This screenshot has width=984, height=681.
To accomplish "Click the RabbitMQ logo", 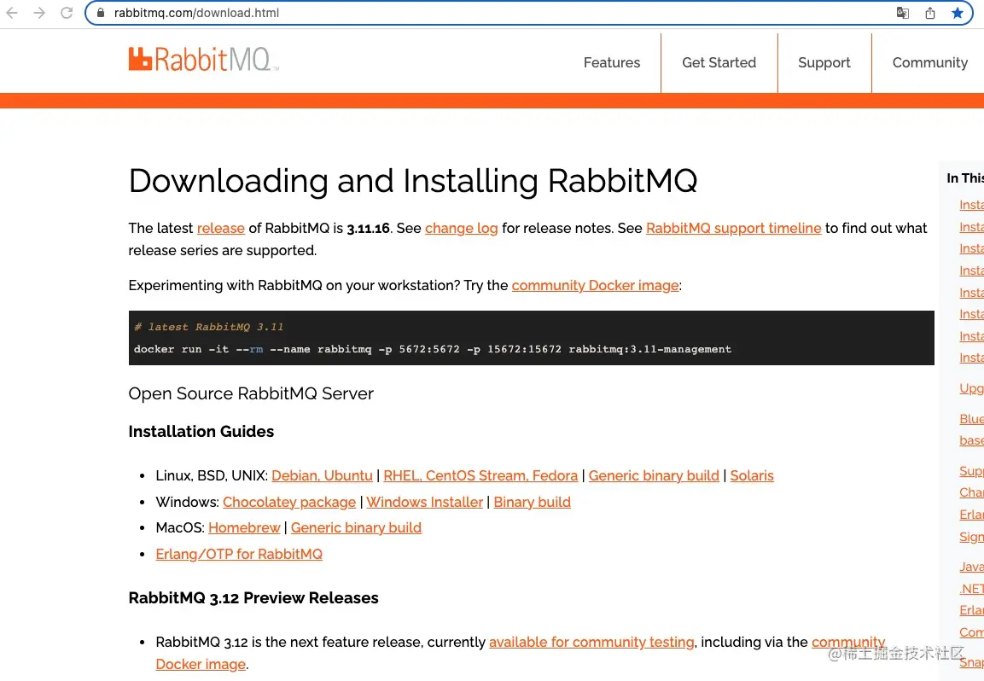I will tap(203, 59).
